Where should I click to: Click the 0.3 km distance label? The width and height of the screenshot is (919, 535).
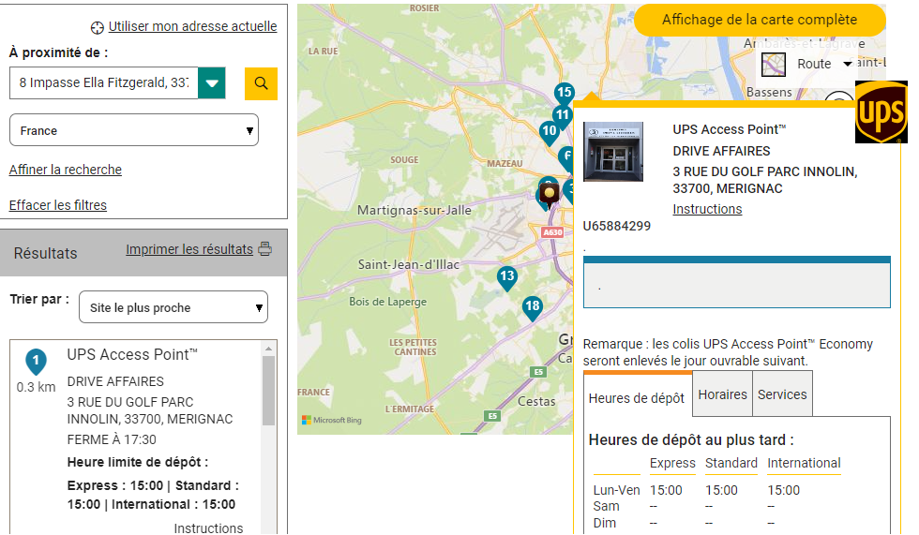[36, 387]
